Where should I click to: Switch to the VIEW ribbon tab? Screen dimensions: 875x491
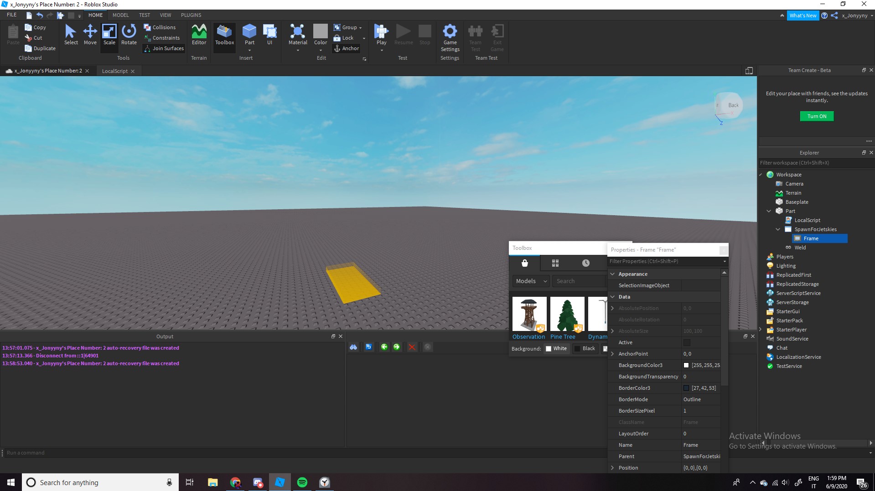click(166, 15)
